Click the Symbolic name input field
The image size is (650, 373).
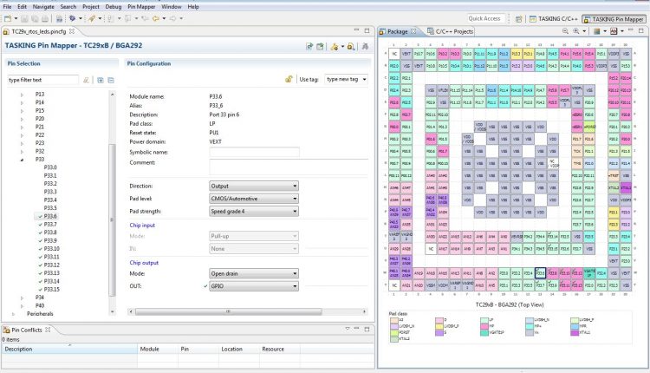[254, 153]
